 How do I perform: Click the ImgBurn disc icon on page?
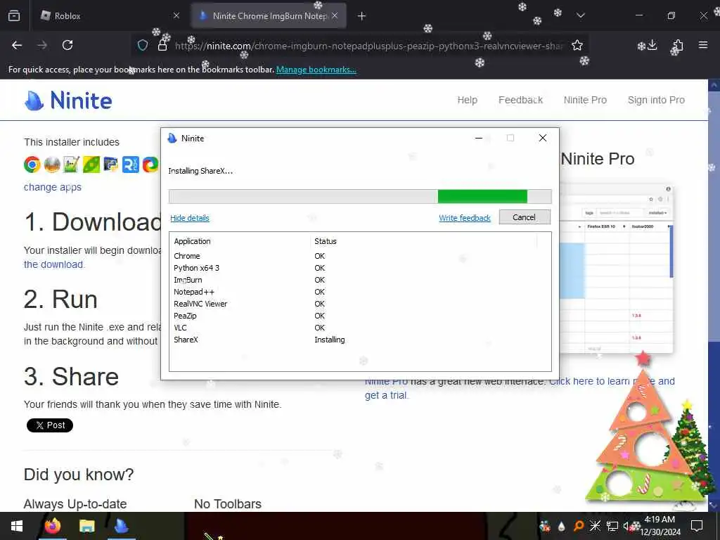[x=52, y=165]
